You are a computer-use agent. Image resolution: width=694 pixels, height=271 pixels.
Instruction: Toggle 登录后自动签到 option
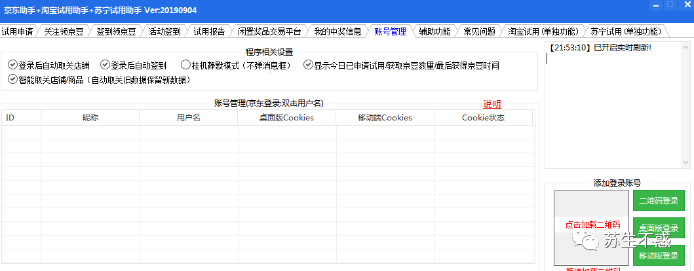[133, 65]
